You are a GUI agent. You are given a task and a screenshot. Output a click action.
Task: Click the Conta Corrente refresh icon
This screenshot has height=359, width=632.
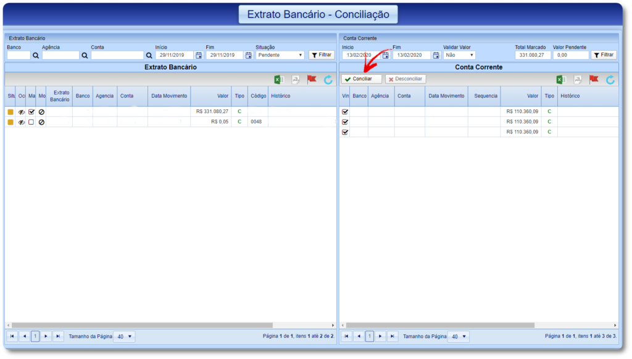coord(610,80)
